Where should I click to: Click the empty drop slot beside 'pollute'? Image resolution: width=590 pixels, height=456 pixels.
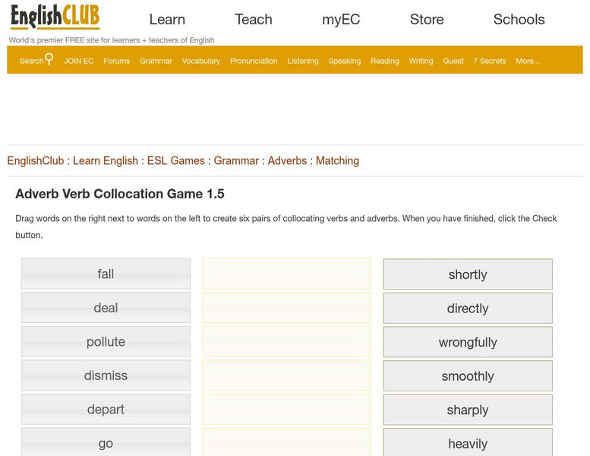click(286, 341)
